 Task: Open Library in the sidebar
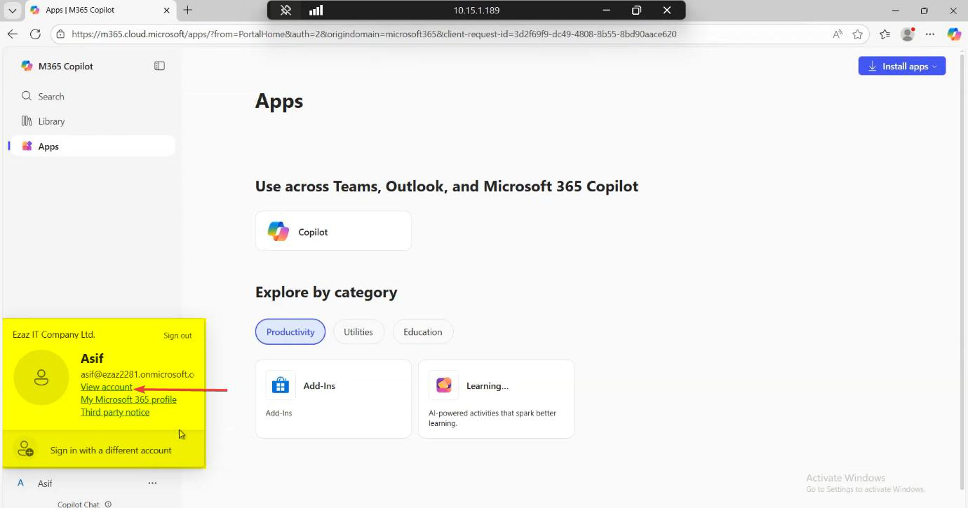pos(91,121)
